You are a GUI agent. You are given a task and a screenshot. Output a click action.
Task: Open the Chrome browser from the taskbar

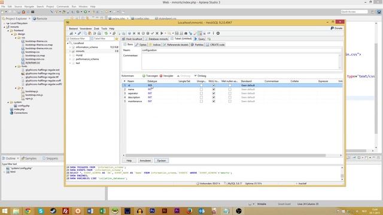coord(28,211)
